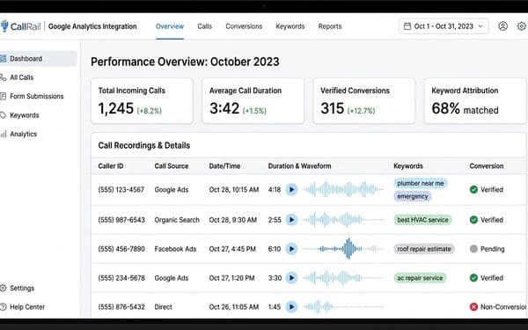
Task: Click the Keywords column header in the table
Action: [x=408, y=166]
